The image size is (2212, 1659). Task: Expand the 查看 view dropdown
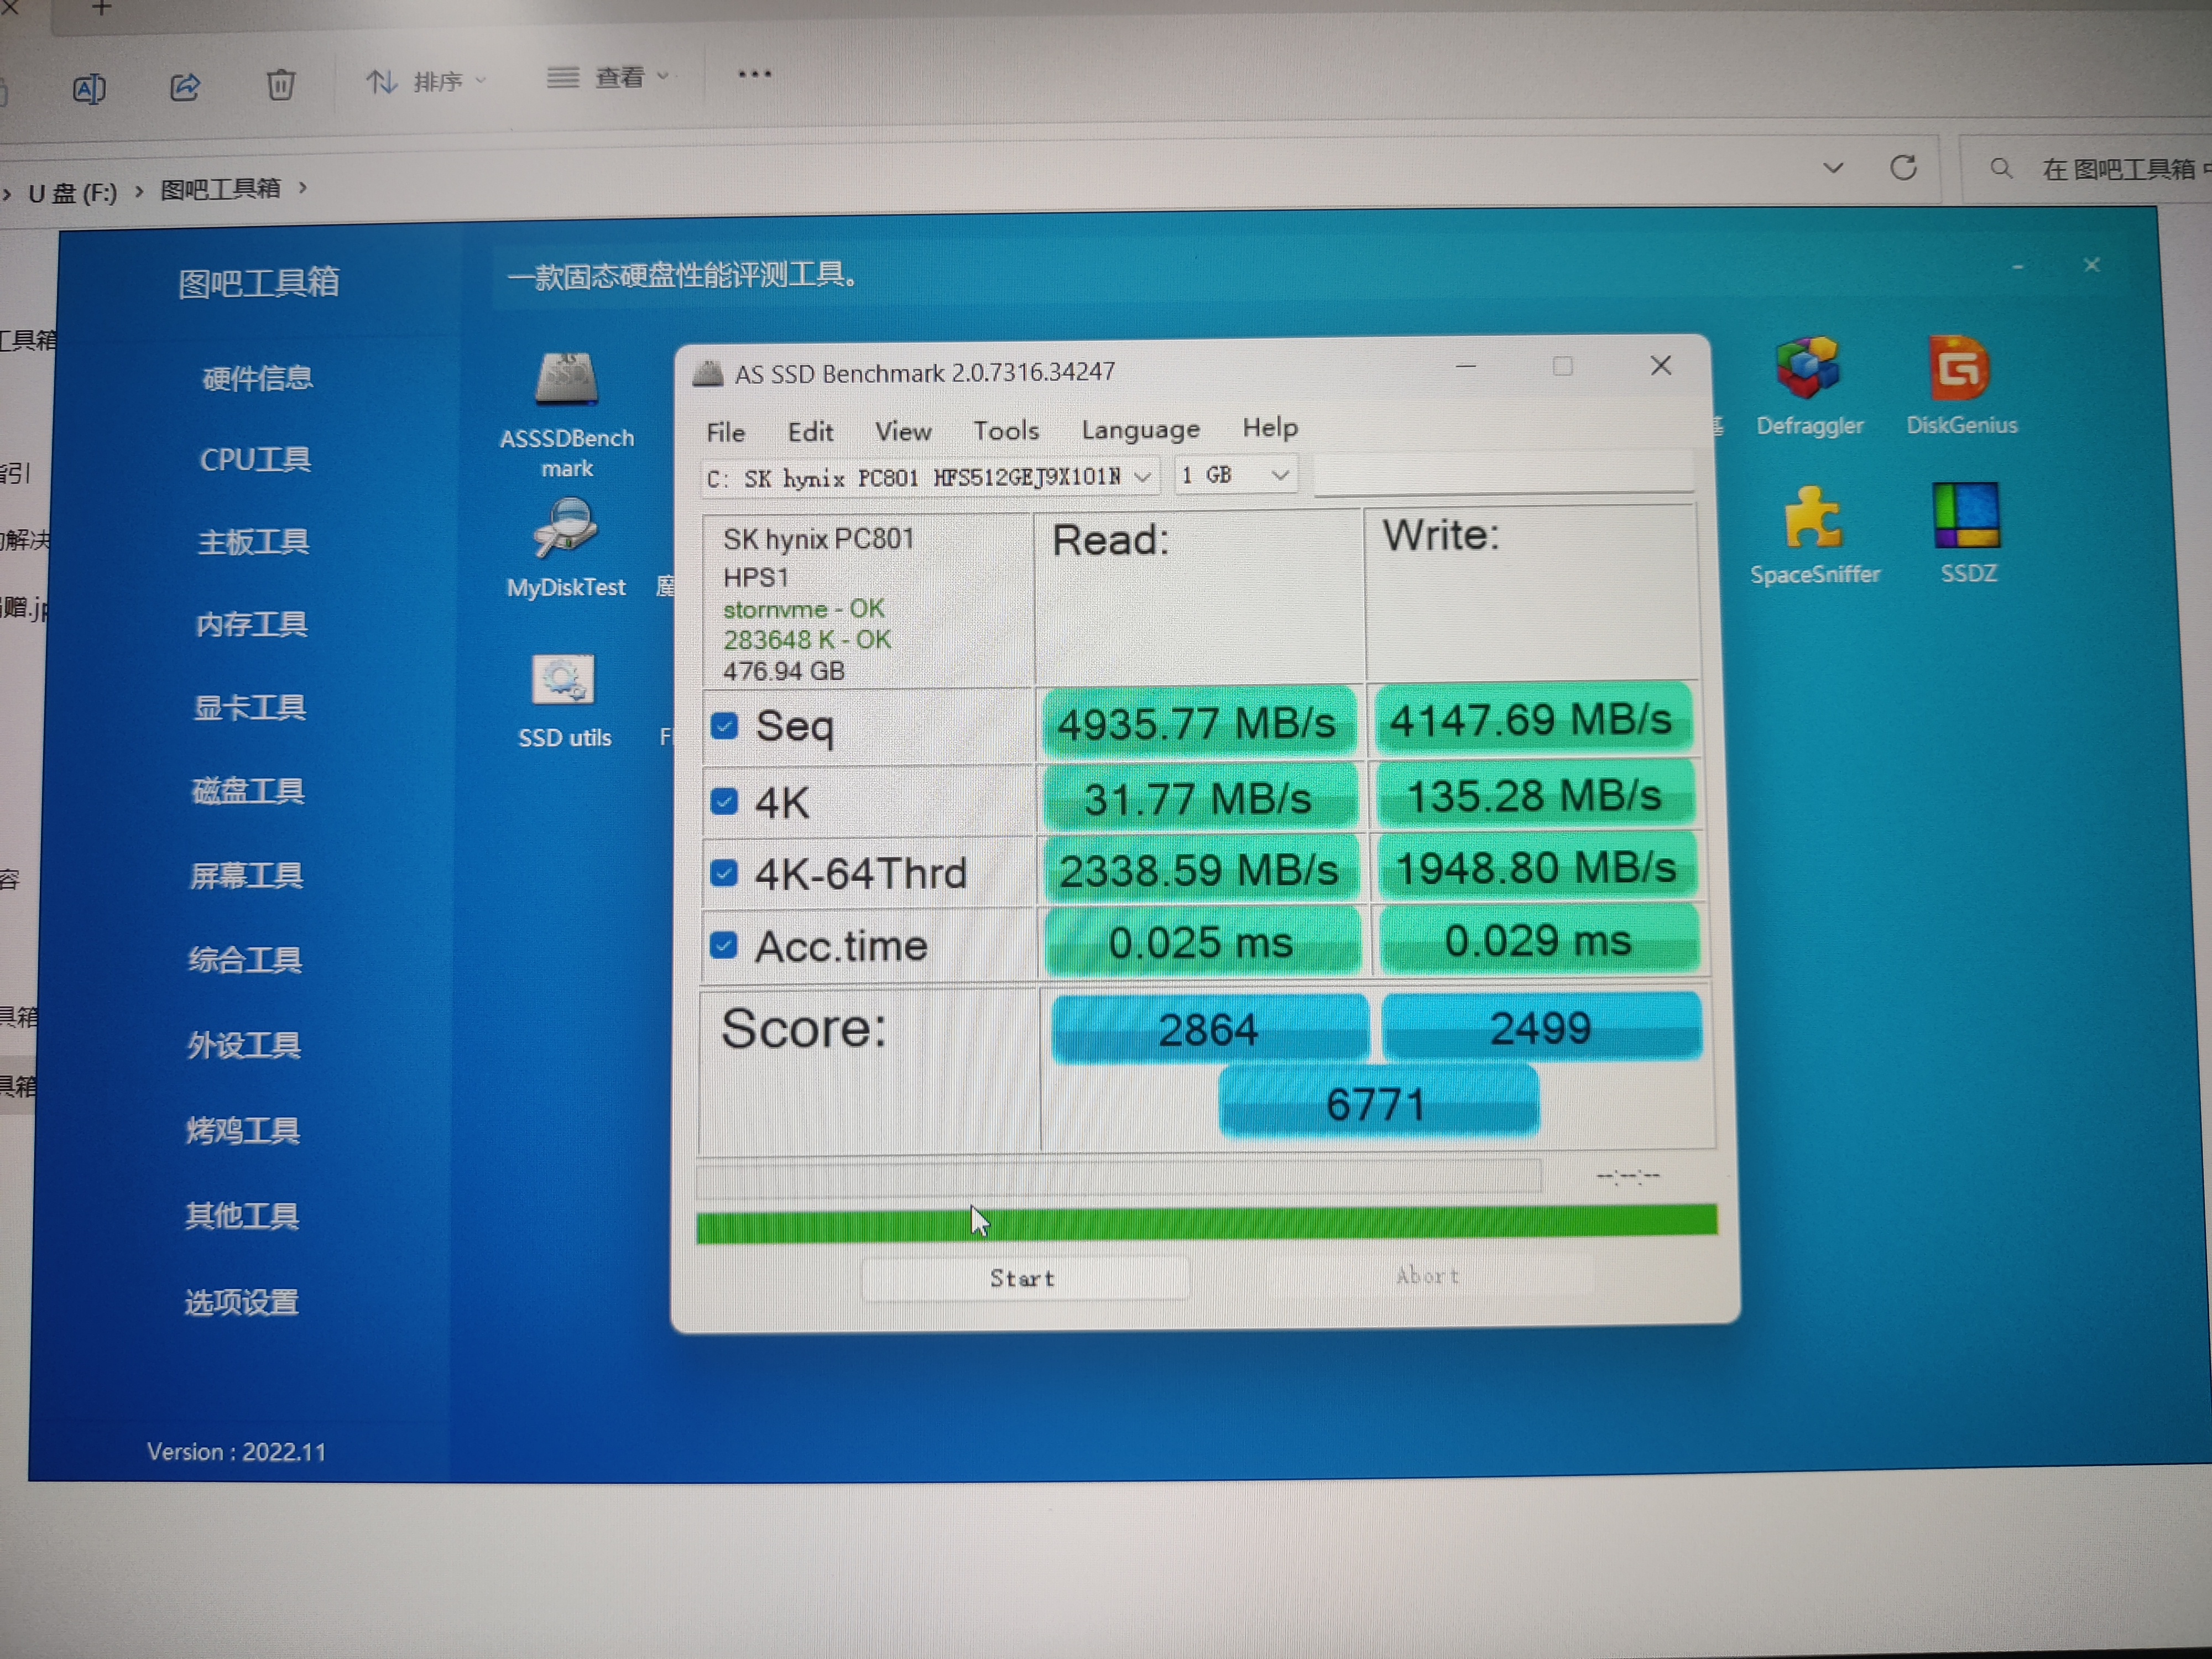(662, 76)
